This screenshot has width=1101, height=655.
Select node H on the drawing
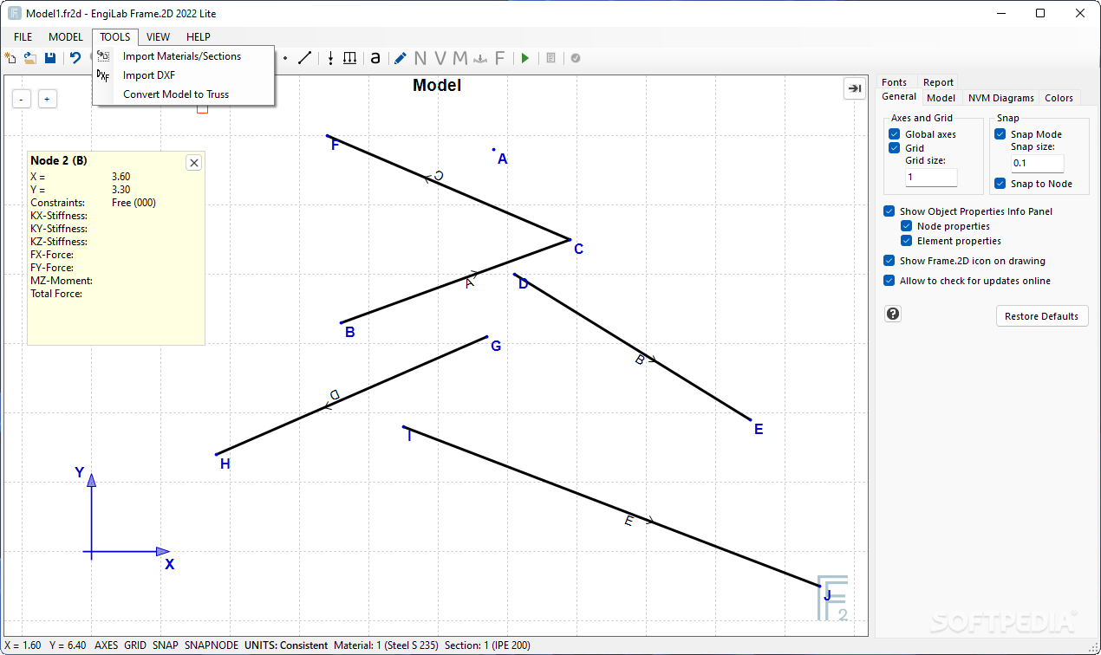tap(217, 453)
